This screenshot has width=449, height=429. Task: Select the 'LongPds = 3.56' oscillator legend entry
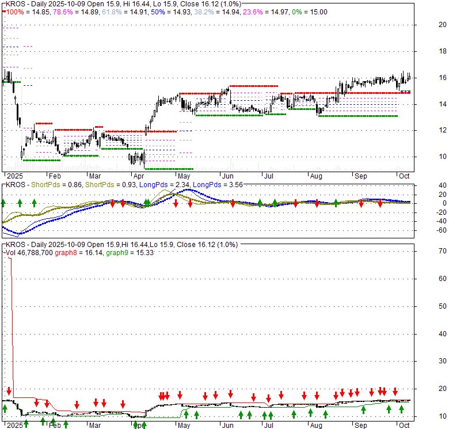[x=218, y=185]
